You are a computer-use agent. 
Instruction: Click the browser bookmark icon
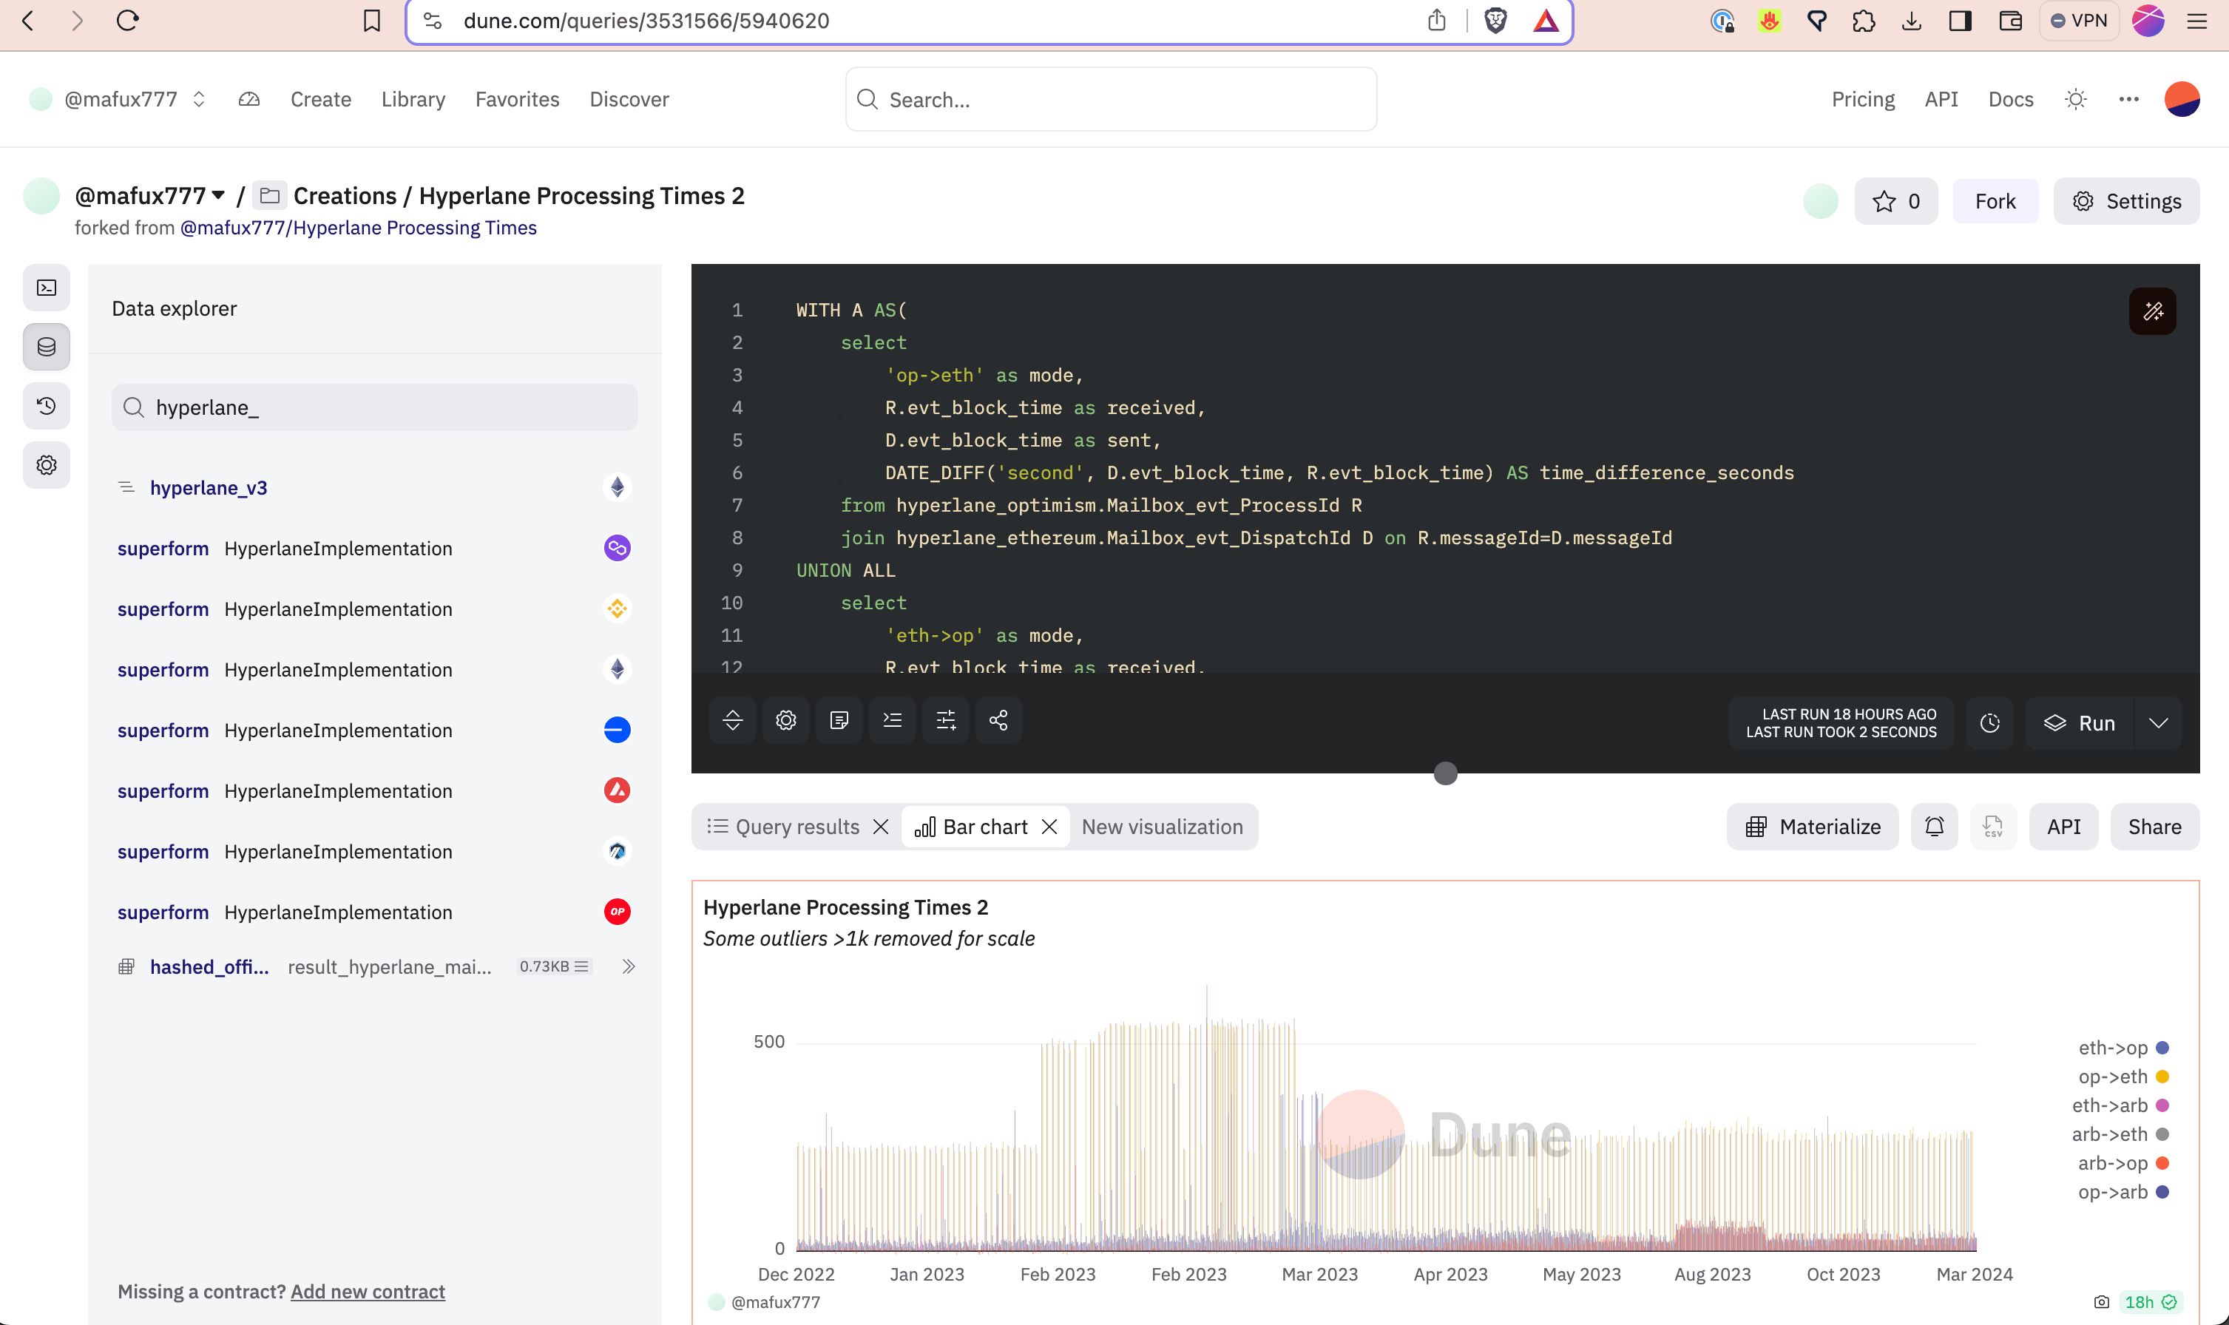point(373,21)
